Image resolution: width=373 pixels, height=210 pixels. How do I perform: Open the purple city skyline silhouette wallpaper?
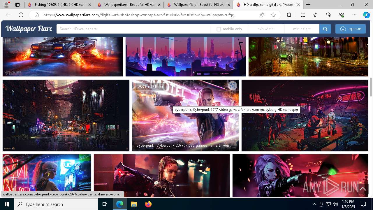(x=186, y=57)
